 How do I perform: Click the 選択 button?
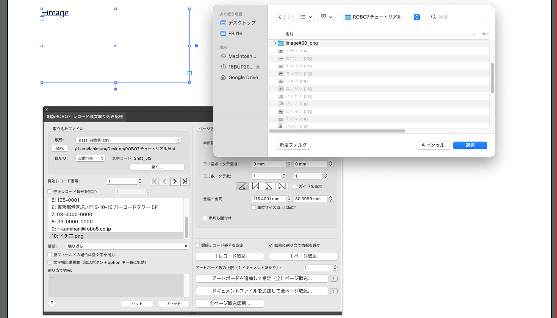pyautogui.click(x=470, y=145)
